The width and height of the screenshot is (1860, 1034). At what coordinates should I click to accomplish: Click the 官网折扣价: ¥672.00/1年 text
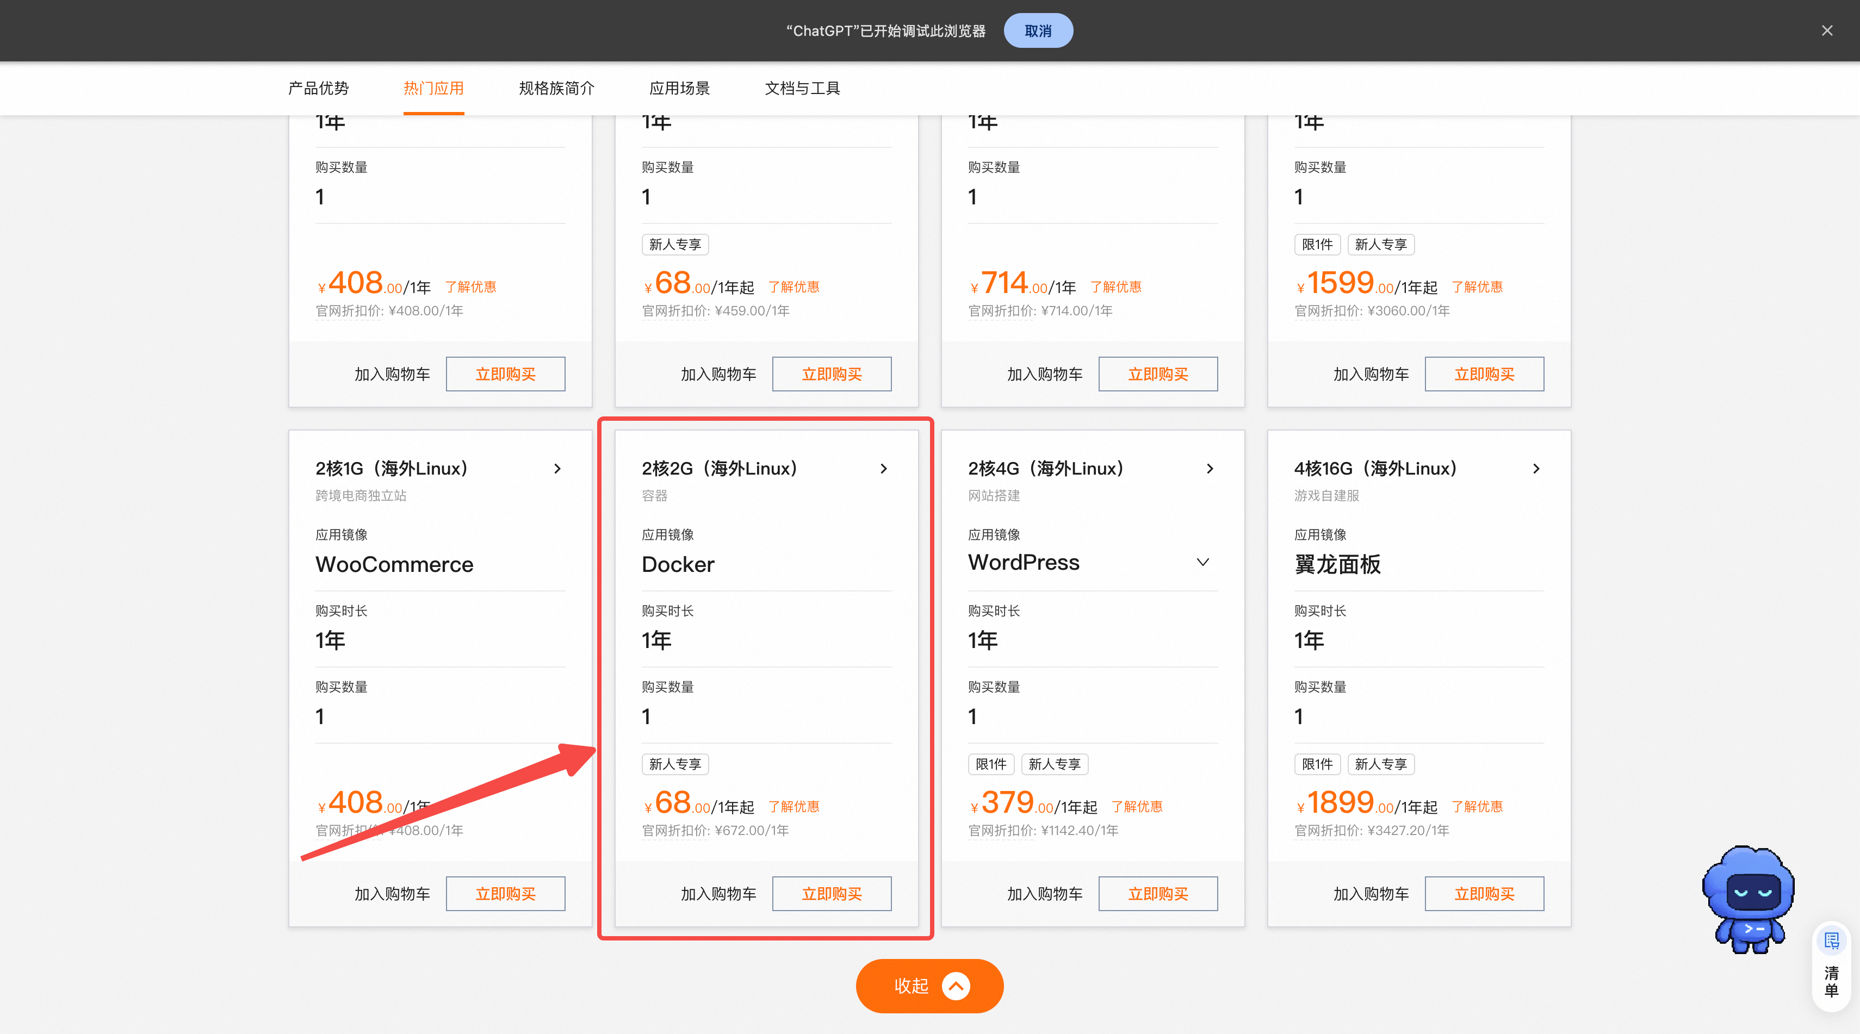coord(715,831)
